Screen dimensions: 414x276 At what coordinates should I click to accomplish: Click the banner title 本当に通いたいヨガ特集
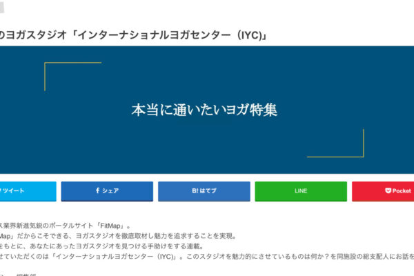(x=204, y=110)
